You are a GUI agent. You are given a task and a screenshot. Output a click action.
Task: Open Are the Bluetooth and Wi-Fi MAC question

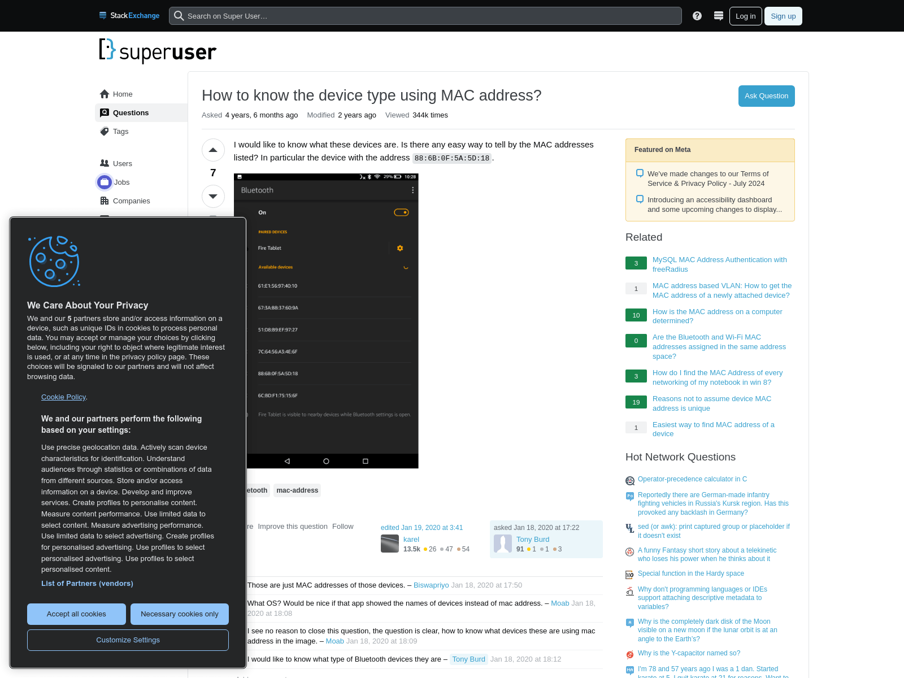(719, 346)
